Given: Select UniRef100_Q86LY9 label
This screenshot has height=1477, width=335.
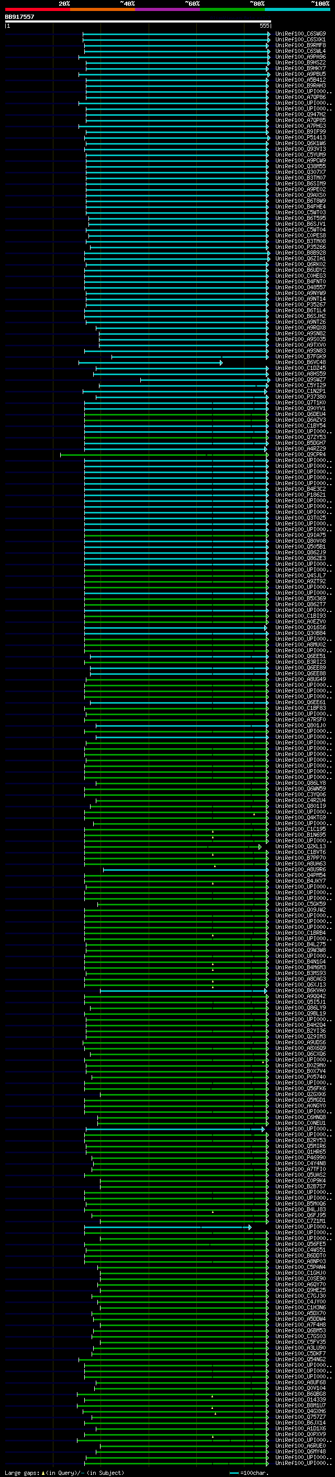Looking at the screenshot, I should [x=300, y=1008].
